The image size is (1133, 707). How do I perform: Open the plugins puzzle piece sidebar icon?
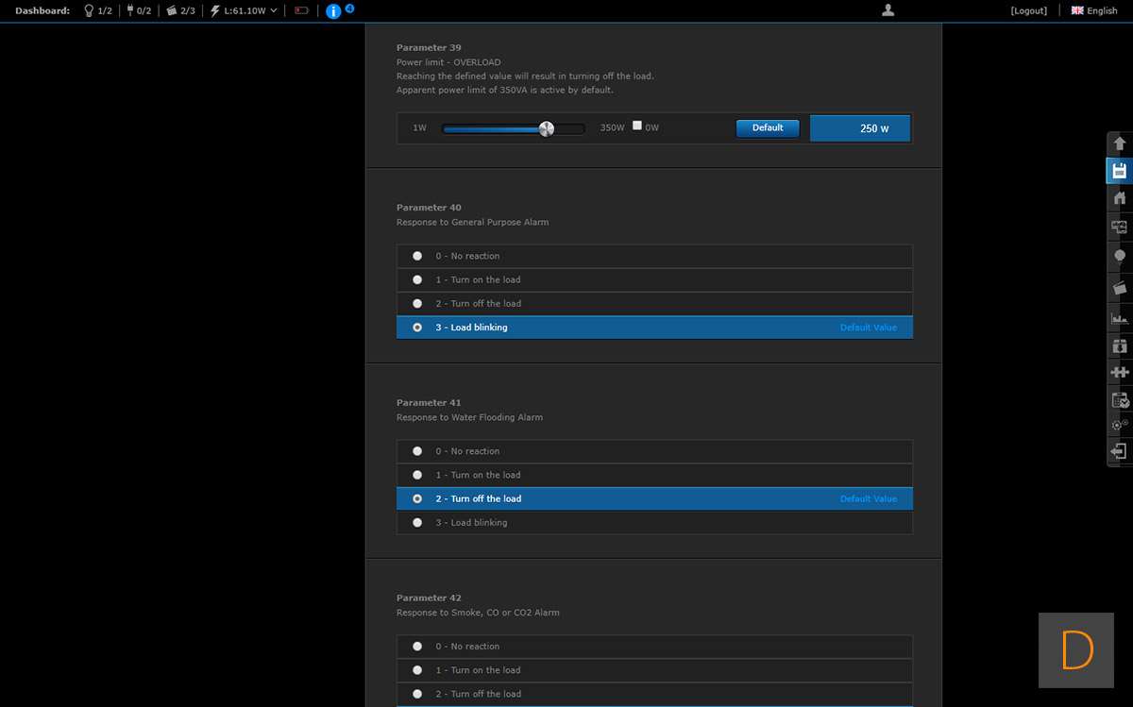(x=1120, y=372)
